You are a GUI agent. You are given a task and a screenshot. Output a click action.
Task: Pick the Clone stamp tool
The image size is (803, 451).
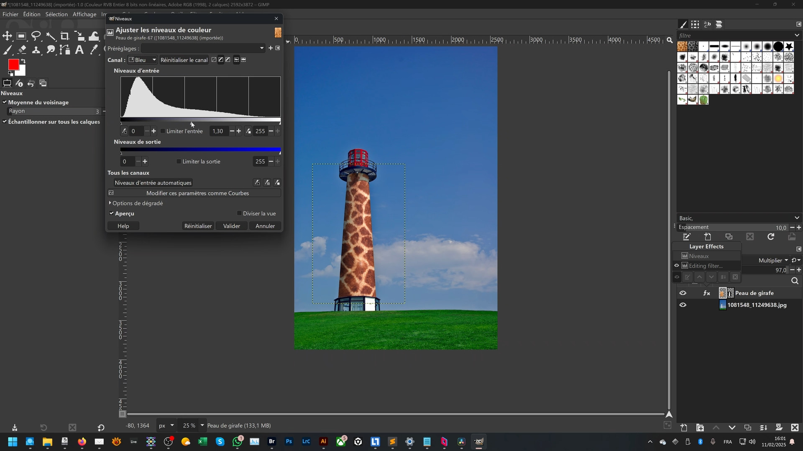click(36, 50)
